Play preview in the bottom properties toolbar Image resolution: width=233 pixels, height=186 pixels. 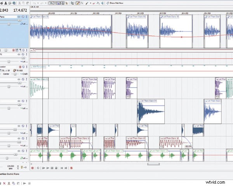(x=24, y=183)
